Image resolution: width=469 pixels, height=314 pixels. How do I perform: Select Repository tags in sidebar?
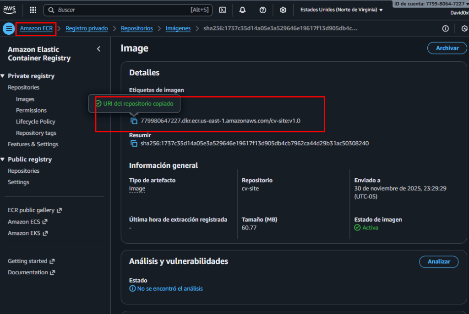(x=36, y=133)
